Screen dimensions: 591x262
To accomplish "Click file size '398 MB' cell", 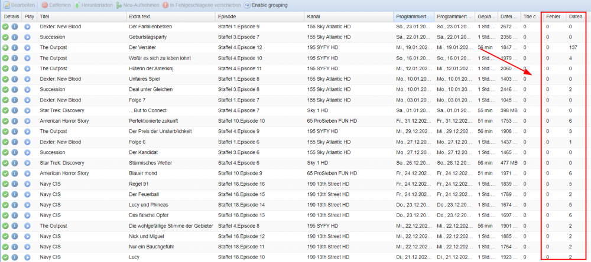I will tap(509, 111).
